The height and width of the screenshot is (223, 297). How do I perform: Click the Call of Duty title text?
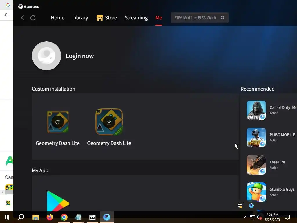click(x=283, y=107)
